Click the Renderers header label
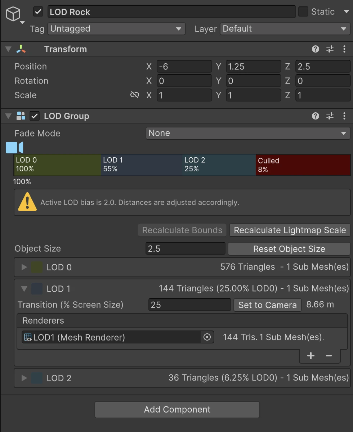The image size is (353, 432). coord(43,320)
